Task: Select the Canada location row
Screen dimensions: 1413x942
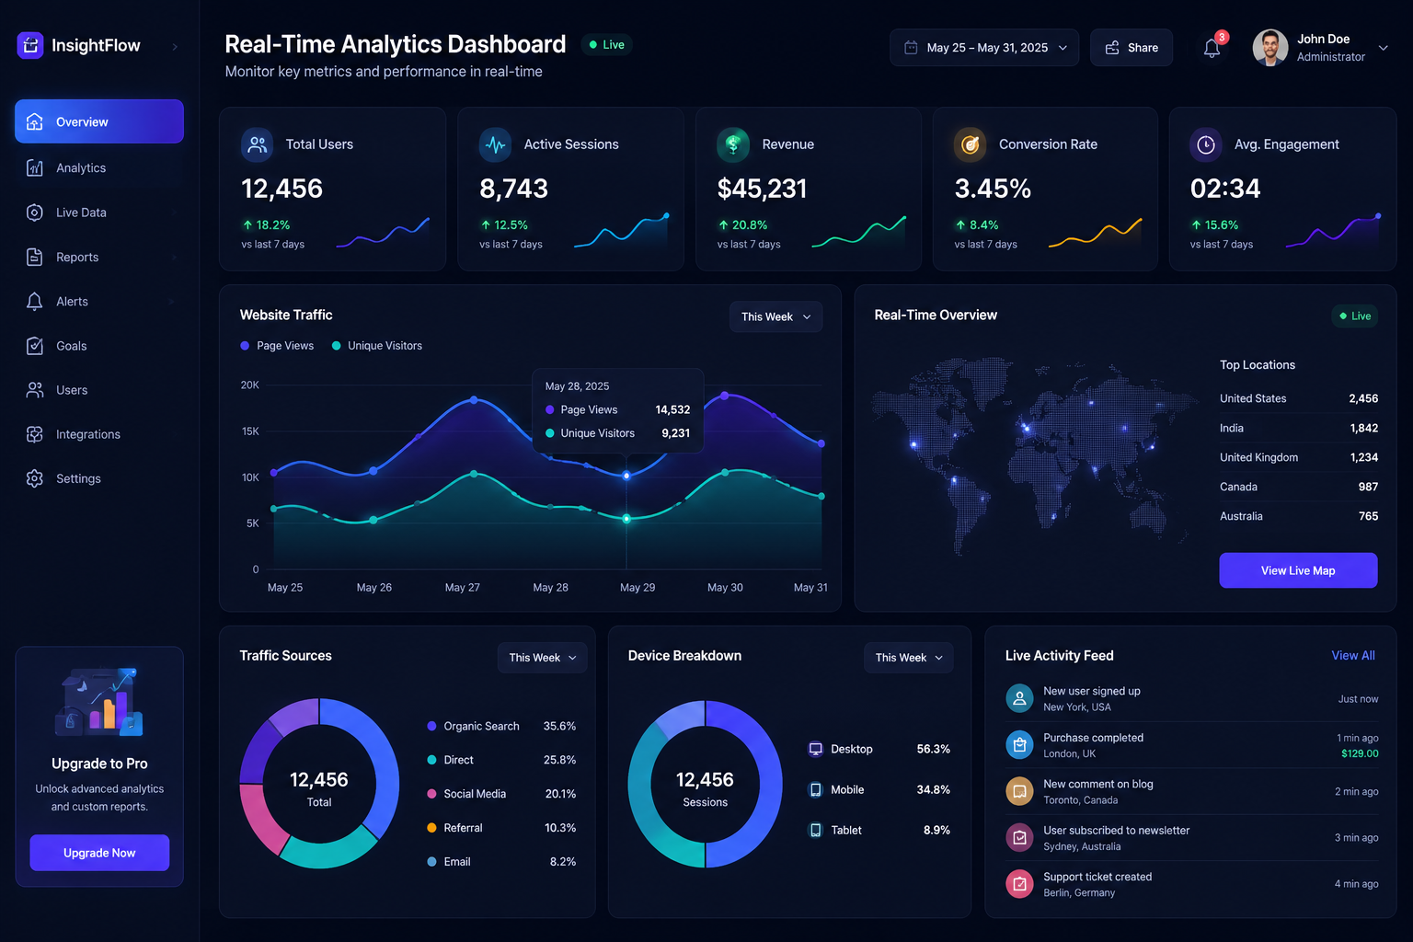Action: 1299,487
